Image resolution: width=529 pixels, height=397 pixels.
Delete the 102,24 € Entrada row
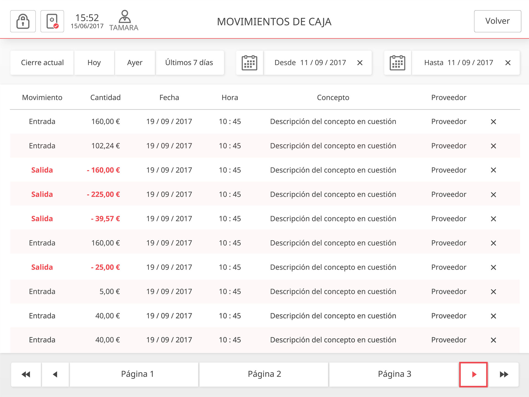(493, 146)
